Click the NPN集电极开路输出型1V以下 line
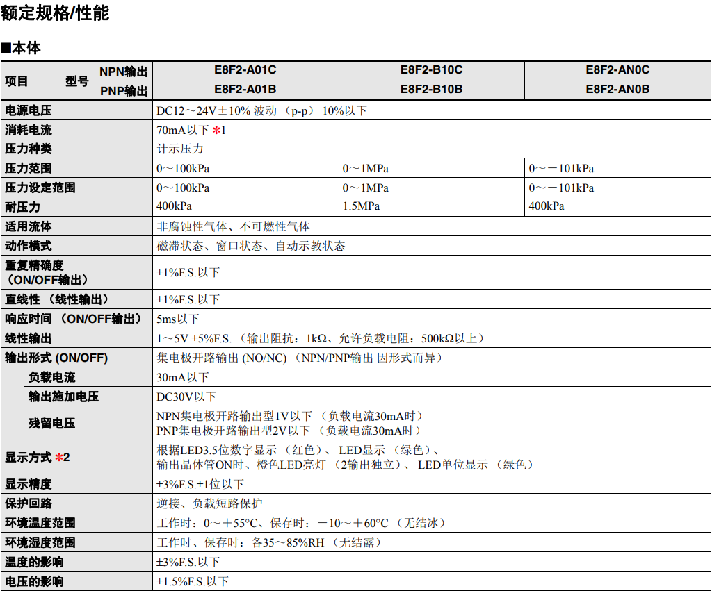 pos(290,416)
